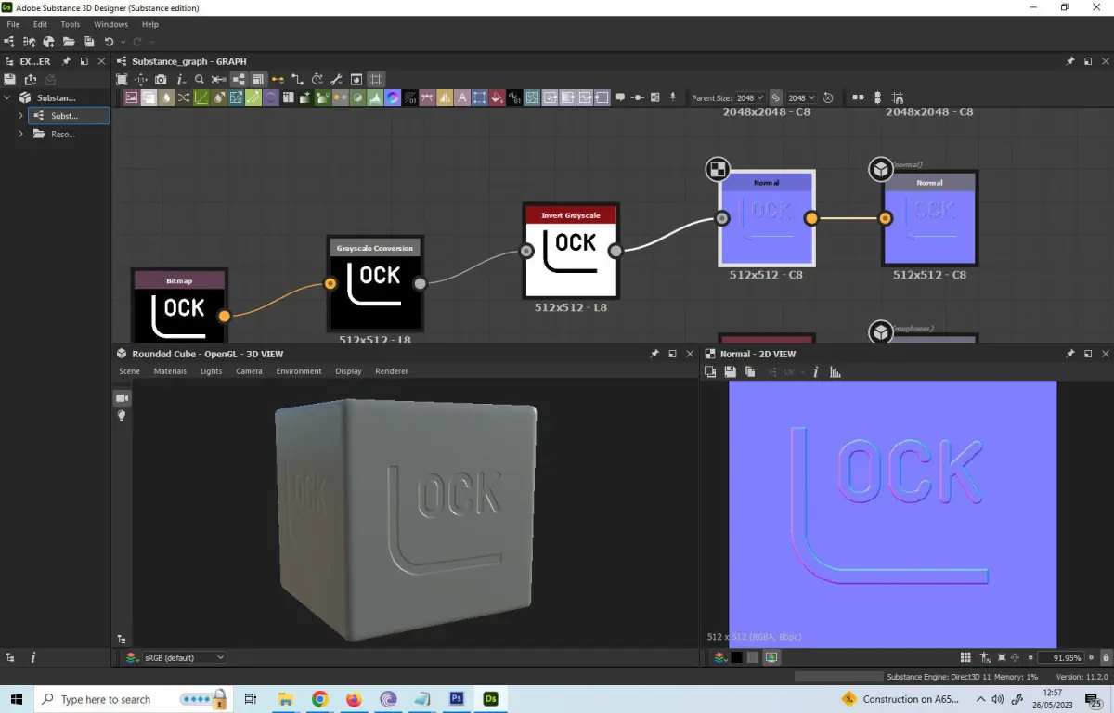Select the Substance_graph item in Explorer
Screen dimensions: 1114x713
tap(70, 116)
